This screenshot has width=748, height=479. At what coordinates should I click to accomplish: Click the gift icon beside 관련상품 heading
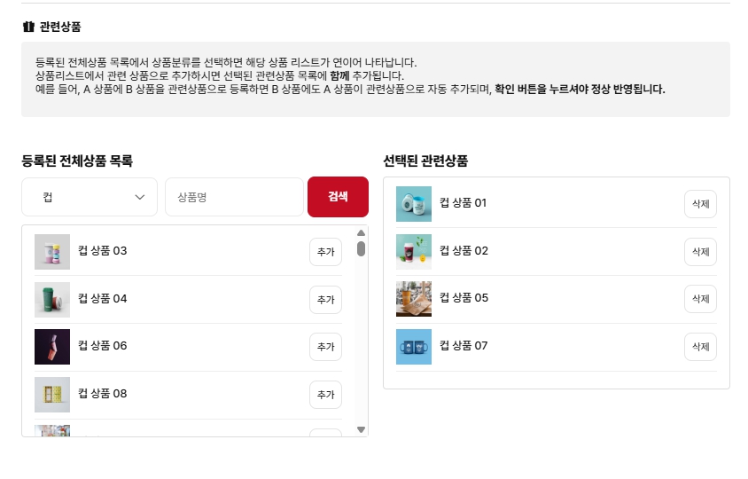pyautogui.click(x=27, y=27)
